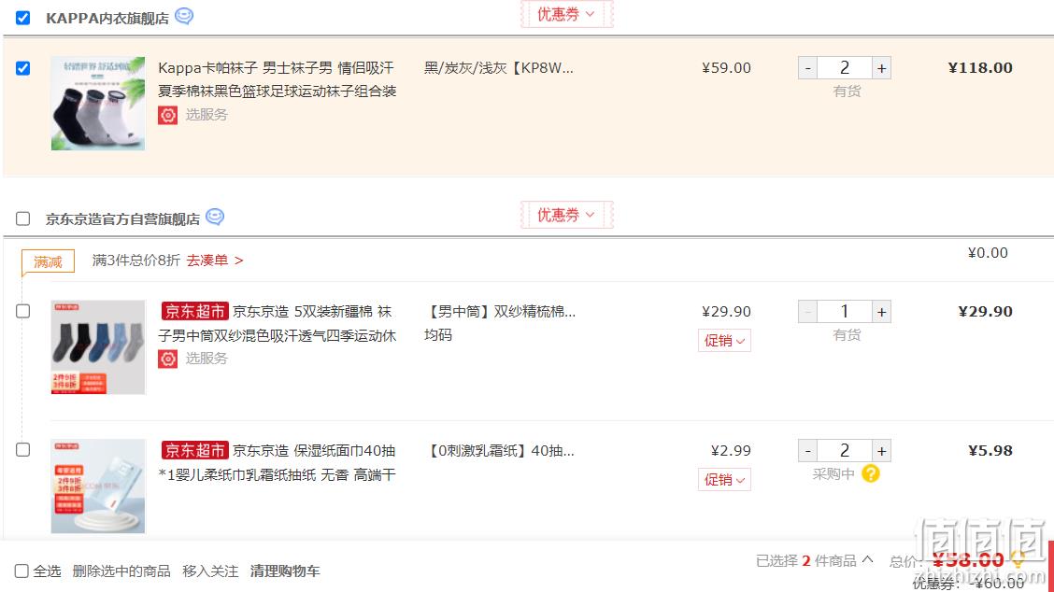Click the 选服务 label under Kappa socks

coord(207,115)
